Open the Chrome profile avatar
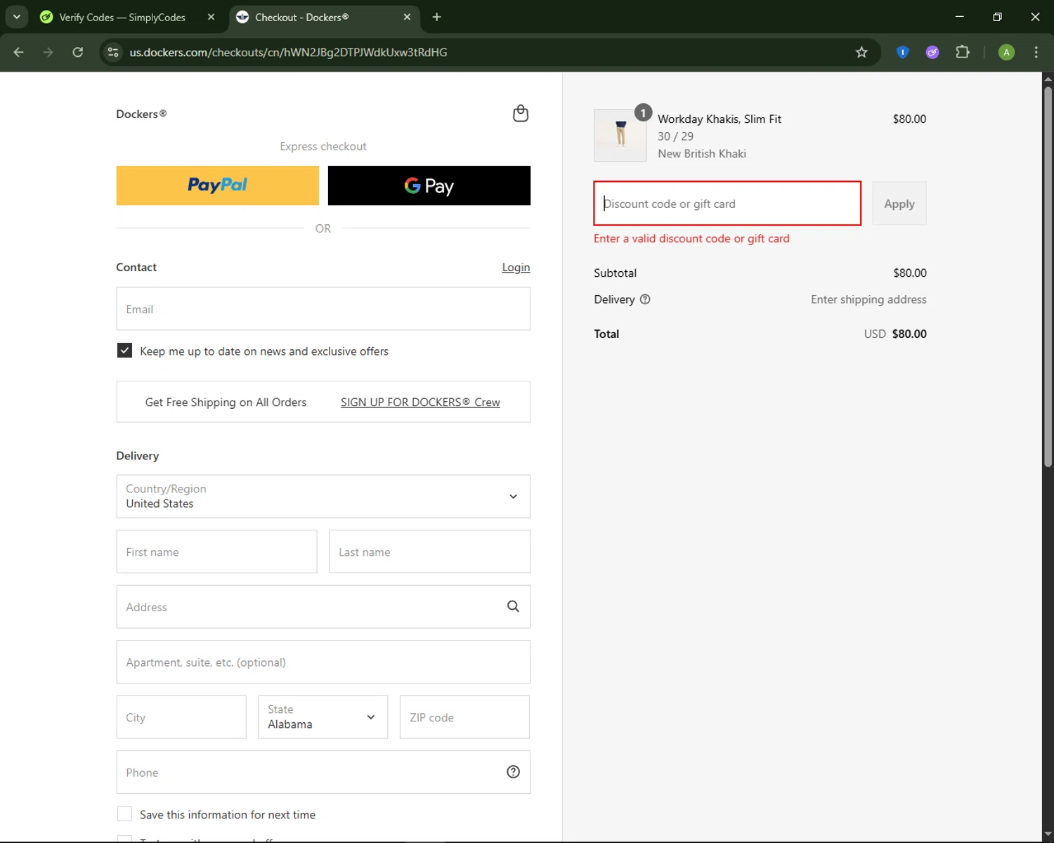The width and height of the screenshot is (1054, 843). pos(1006,52)
